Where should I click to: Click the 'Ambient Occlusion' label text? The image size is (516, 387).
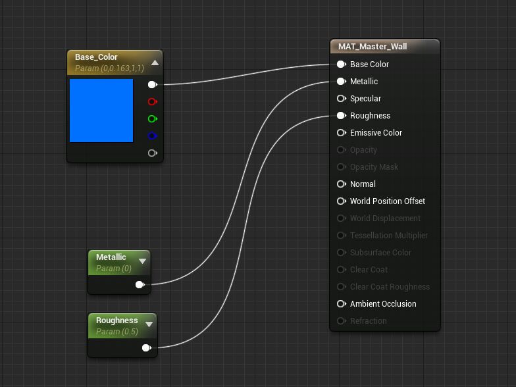point(383,304)
